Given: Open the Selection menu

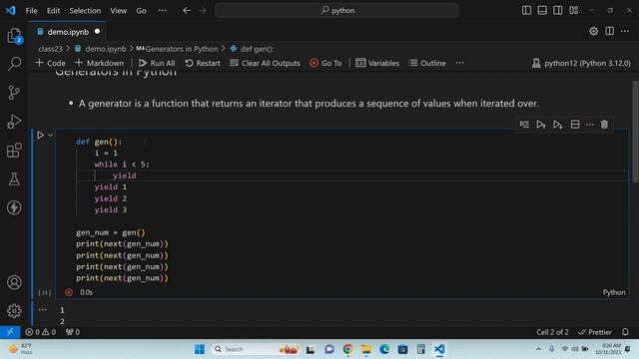Looking at the screenshot, I should coord(85,11).
